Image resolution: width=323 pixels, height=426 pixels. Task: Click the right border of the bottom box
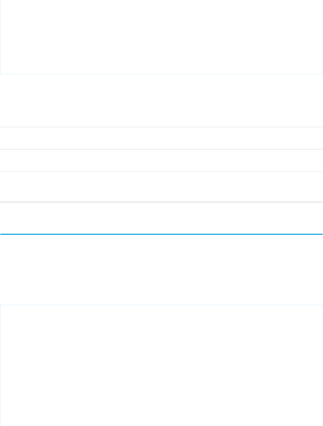pos(322,365)
